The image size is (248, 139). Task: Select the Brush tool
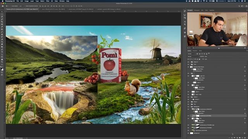pyautogui.click(x=2, y=32)
